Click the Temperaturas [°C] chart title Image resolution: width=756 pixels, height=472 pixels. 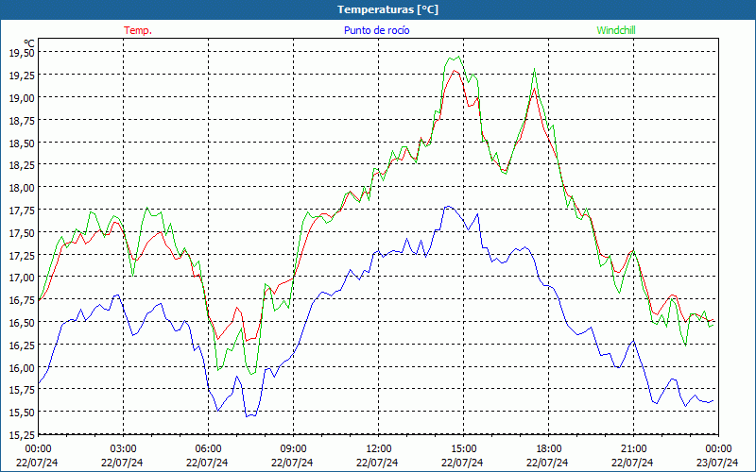[x=387, y=9]
